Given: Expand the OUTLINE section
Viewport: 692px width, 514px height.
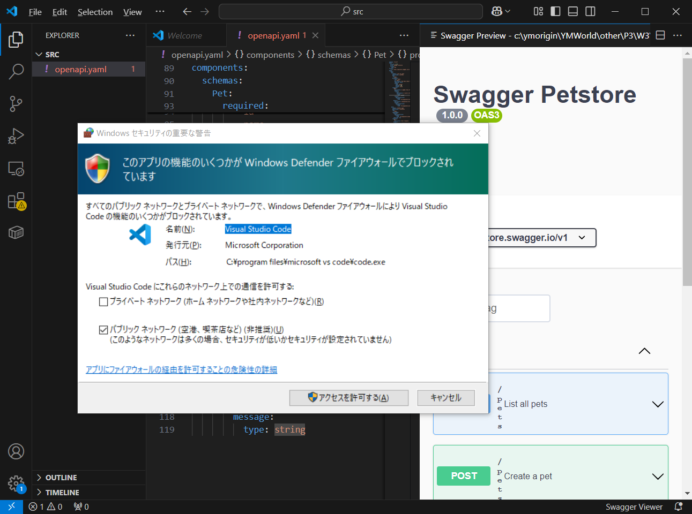Looking at the screenshot, I should coord(61,478).
